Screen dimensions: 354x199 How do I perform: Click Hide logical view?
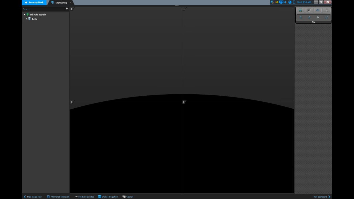click(33, 197)
